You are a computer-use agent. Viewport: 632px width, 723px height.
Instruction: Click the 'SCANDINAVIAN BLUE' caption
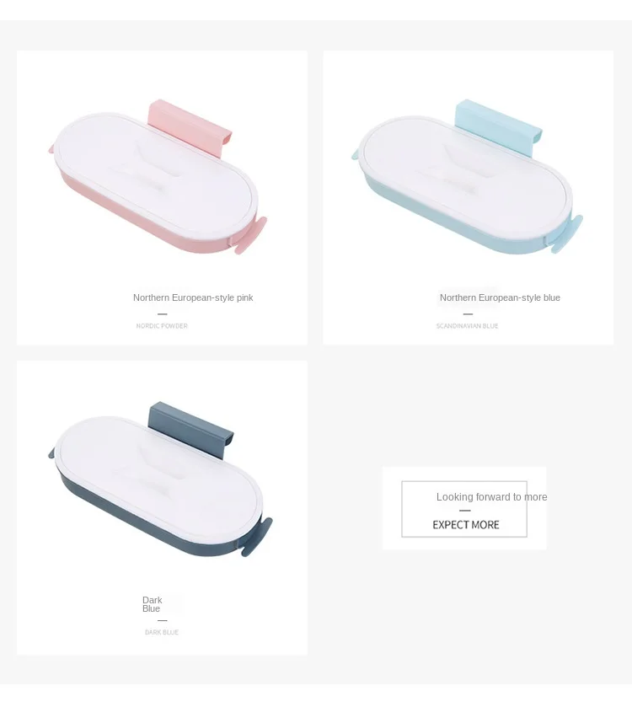468,326
